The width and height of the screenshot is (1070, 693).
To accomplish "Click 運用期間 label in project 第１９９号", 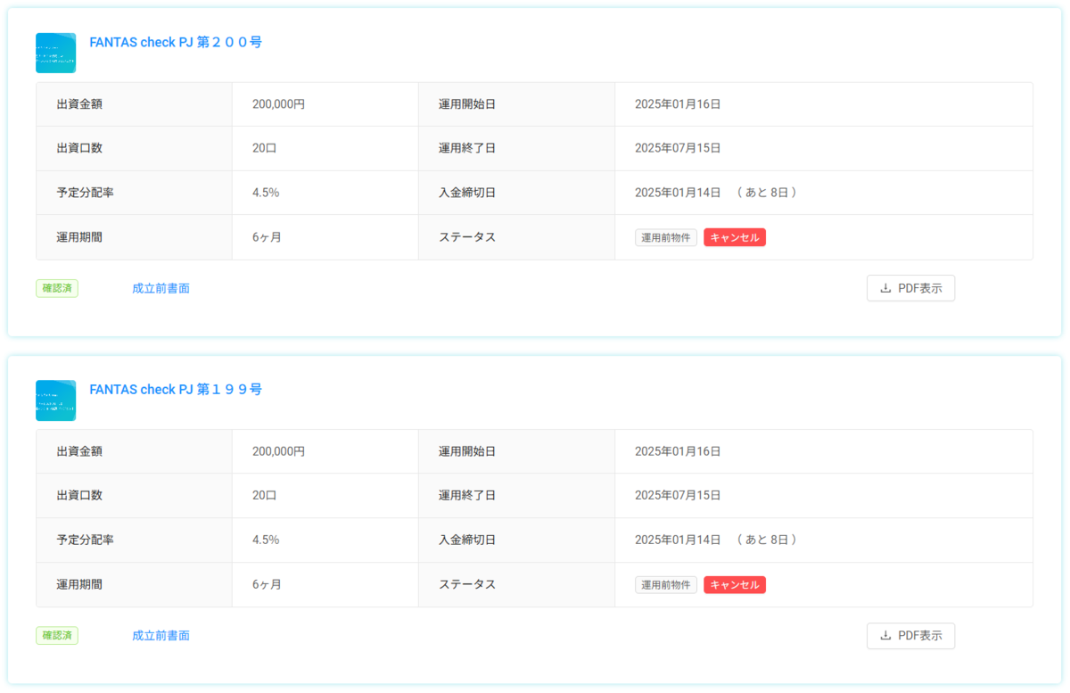I will [x=79, y=585].
